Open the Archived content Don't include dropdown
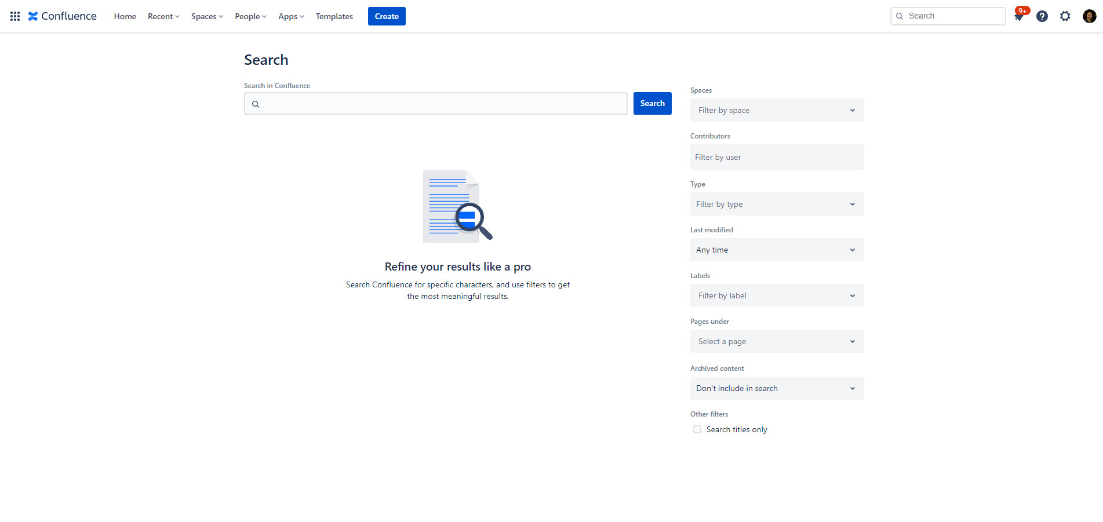1103x522 pixels. (x=777, y=388)
